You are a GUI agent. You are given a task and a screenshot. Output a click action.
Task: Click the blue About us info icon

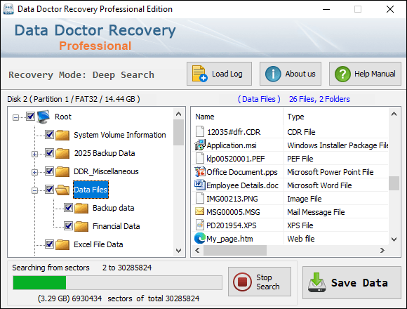coord(273,74)
